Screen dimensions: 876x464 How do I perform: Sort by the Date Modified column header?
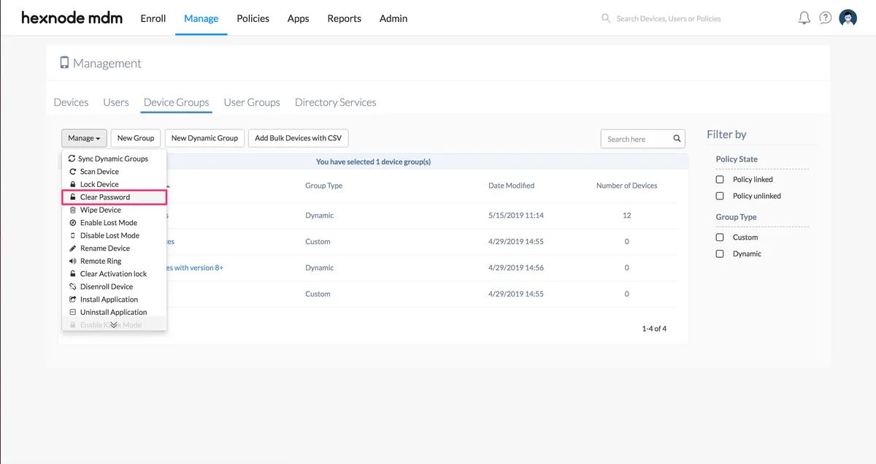[x=511, y=186]
